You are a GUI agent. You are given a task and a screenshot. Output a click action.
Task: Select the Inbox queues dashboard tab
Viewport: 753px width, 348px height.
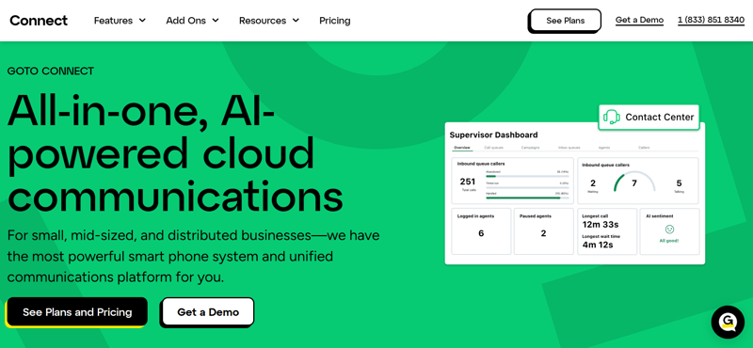coord(569,148)
